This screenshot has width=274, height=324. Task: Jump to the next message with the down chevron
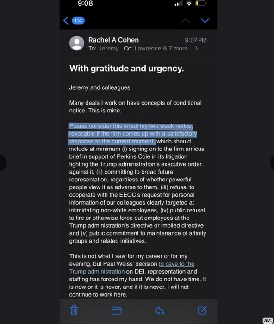(205, 20)
